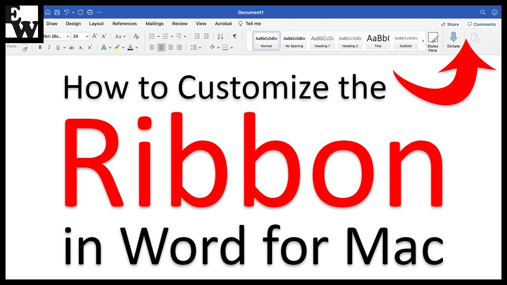Screen dimensions: 507x285
Task: Click the Format Painter brush icon
Action: tap(25, 49)
